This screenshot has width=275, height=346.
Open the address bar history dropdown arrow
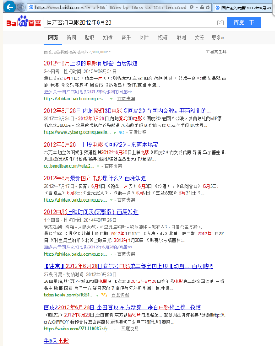pyautogui.click(x=197, y=7)
